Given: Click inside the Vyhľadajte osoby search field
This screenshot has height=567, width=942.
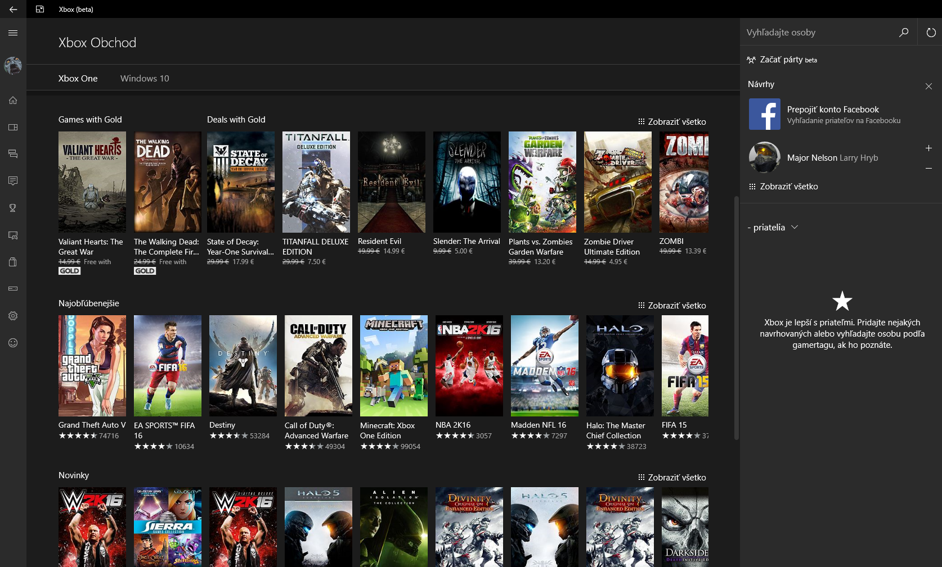Looking at the screenshot, I should click(x=819, y=32).
